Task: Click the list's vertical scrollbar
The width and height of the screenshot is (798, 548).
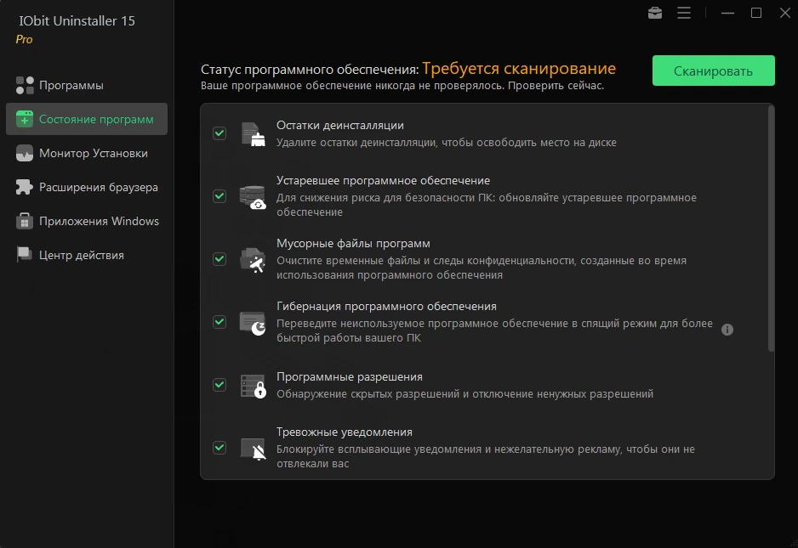Action: click(771, 229)
